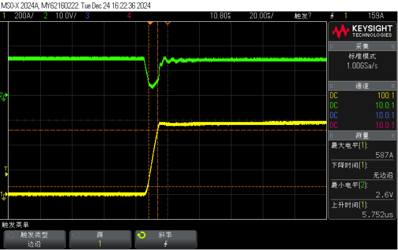Click the trigger edge icon in status bar
398x250 pixels.
point(332,15)
